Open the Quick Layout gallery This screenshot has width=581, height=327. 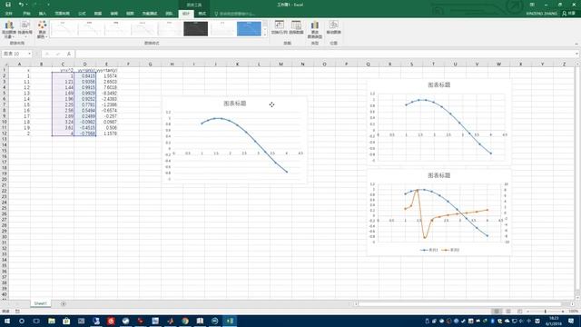(25, 29)
